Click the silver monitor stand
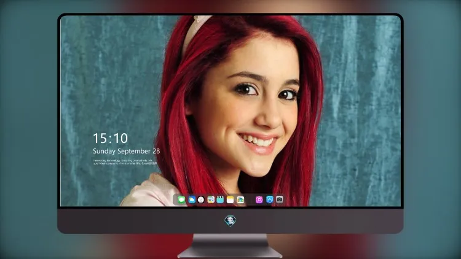Image resolution: width=461 pixels, height=259 pixels. [x=230, y=245]
